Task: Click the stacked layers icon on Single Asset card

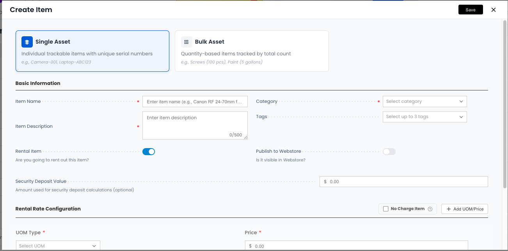Action: click(27, 42)
